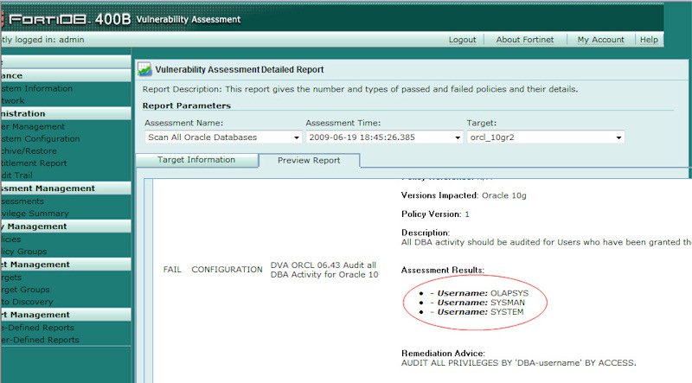
Task: Open System Configuration in the sidebar
Action: pos(40,138)
